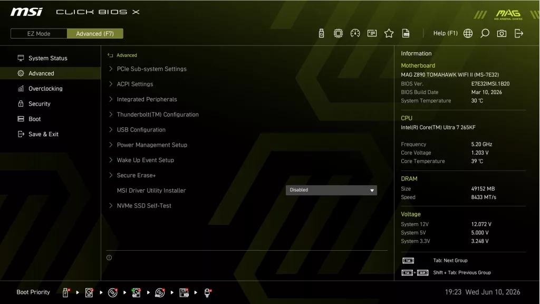This screenshot has width=540, height=304.
Task: Click Shift + Tab: Previous Group hint
Action: tap(462, 273)
